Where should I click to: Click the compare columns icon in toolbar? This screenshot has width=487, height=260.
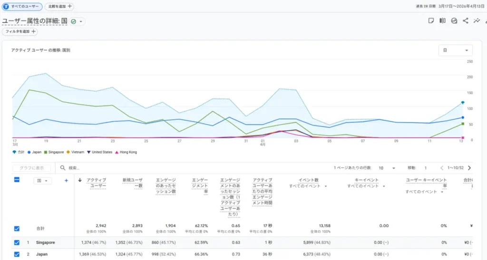tap(442, 21)
